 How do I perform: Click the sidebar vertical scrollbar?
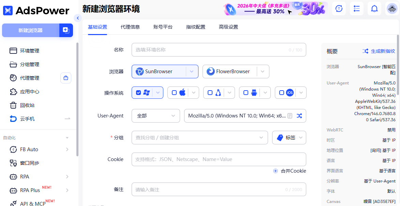point(77,99)
